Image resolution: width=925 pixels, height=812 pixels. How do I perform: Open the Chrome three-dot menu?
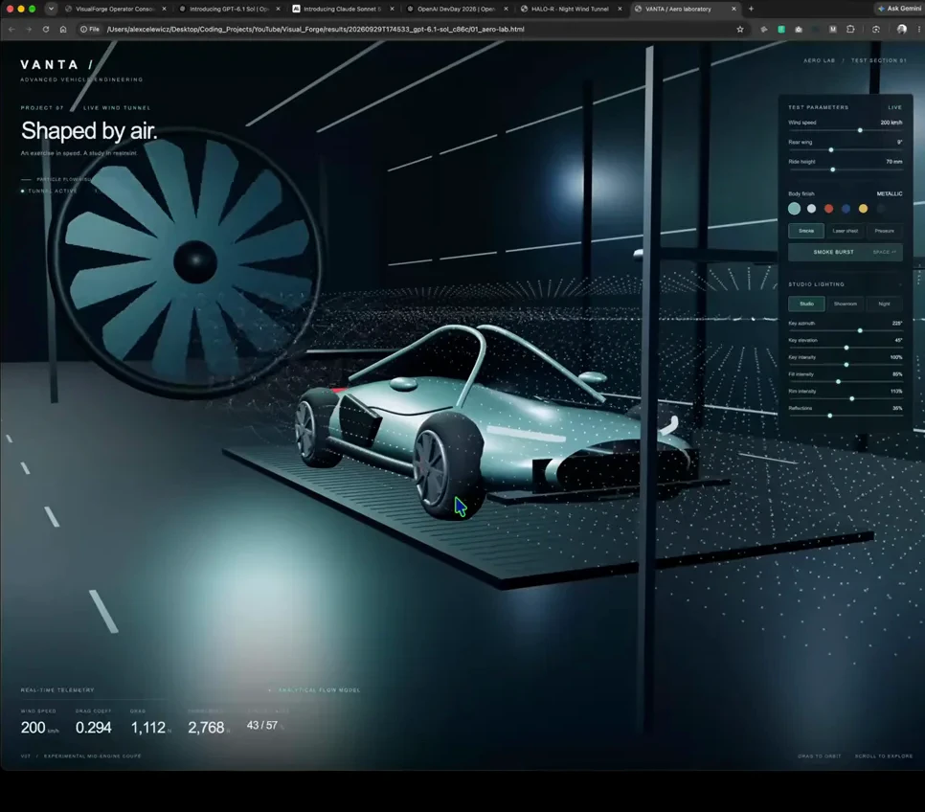pyautogui.click(x=918, y=29)
